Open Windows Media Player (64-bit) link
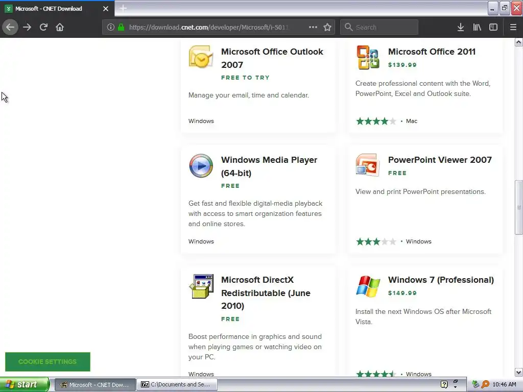This screenshot has width=523, height=392. coord(269,166)
